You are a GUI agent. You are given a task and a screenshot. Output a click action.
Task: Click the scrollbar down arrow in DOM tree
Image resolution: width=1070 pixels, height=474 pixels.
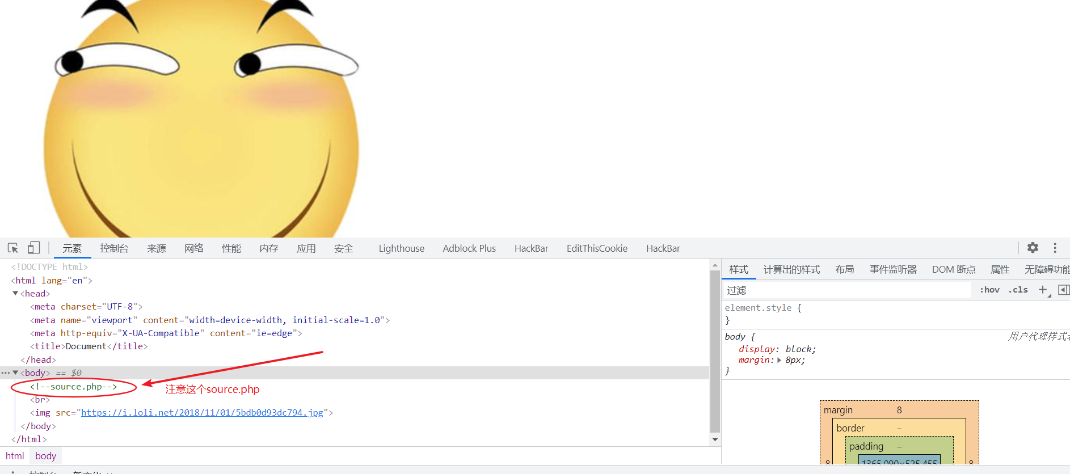[x=715, y=439]
